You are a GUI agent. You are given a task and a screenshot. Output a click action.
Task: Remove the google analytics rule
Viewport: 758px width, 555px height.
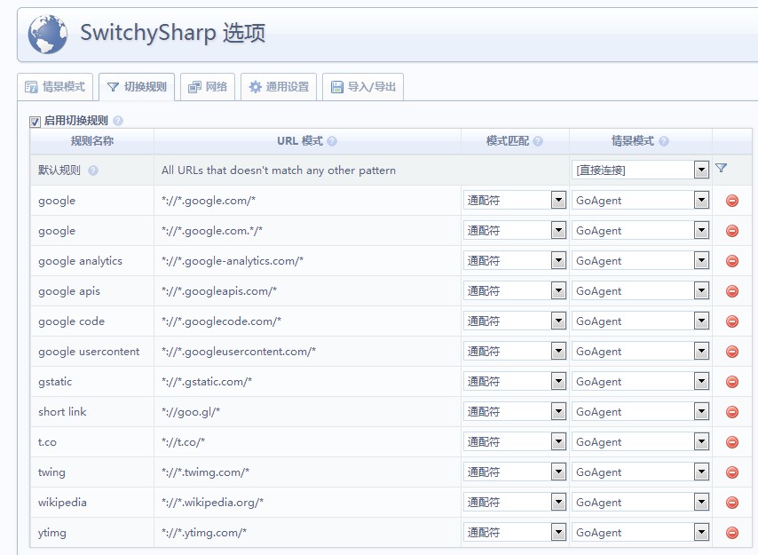[732, 261]
